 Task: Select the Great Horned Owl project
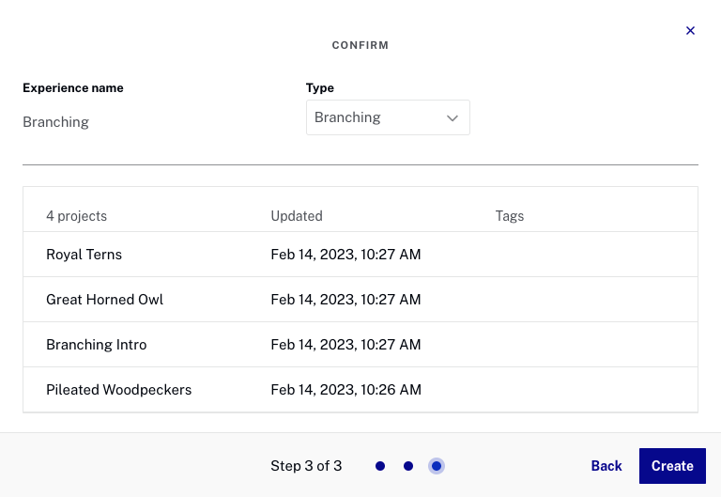104,300
